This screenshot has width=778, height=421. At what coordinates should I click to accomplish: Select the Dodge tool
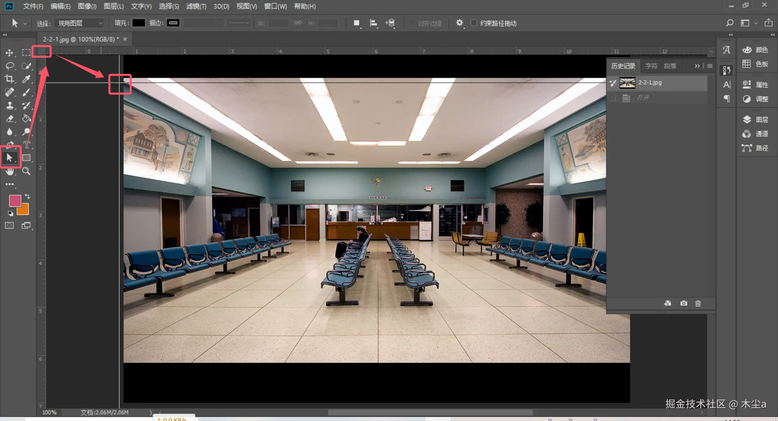(26, 132)
